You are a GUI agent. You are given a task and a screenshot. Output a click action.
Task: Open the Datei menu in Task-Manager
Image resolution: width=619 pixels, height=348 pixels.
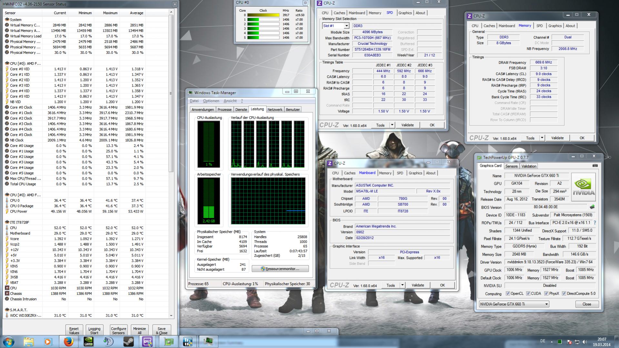pos(194,101)
